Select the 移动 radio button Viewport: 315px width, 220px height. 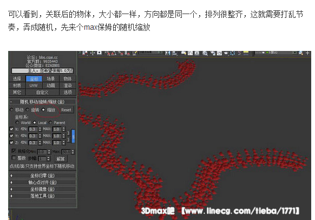coord(11,109)
